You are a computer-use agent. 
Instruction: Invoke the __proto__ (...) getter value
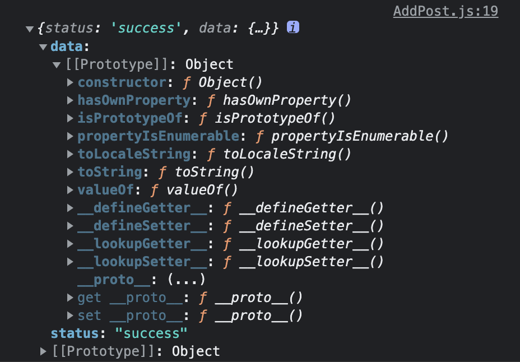(187, 280)
